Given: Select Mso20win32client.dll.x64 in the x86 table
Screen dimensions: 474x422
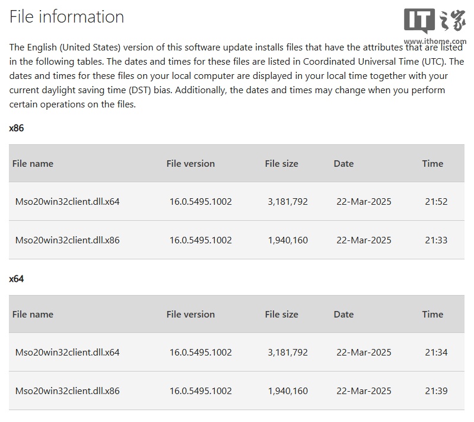Looking at the screenshot, I should (x=67, y=202).
